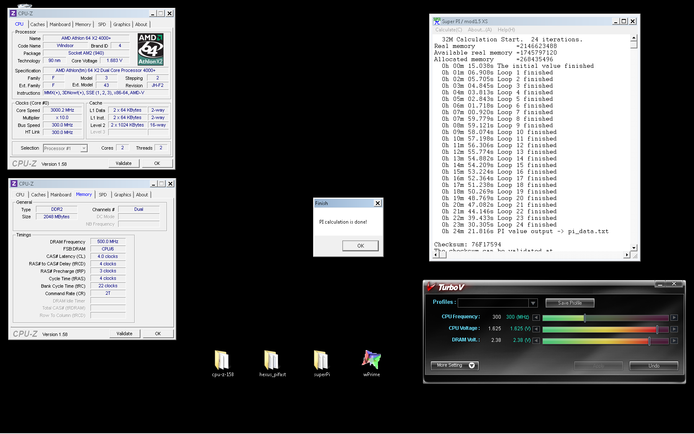Click Validate in Memory CPU-Z window
694x434 pixels.
pyautogui.click(x=125, y=334)
